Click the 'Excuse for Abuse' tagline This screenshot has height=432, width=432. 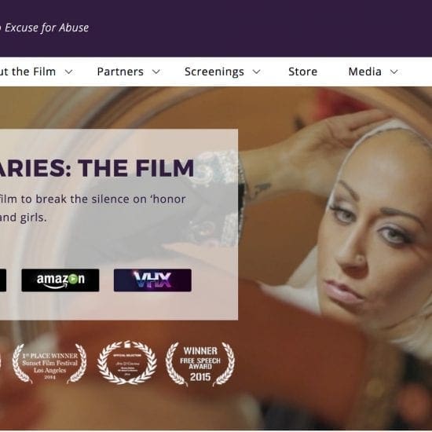[x=45, y=27]
